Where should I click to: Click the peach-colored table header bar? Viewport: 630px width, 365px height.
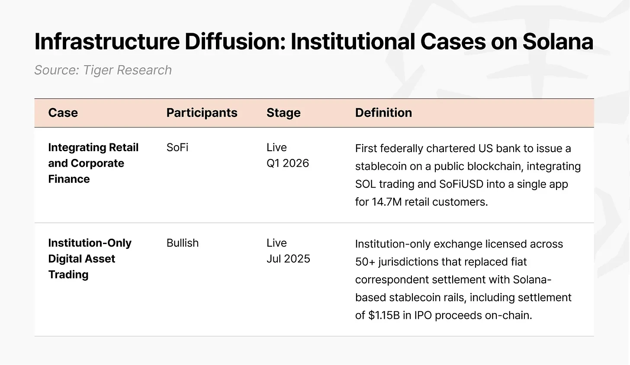tap(314, 113)
